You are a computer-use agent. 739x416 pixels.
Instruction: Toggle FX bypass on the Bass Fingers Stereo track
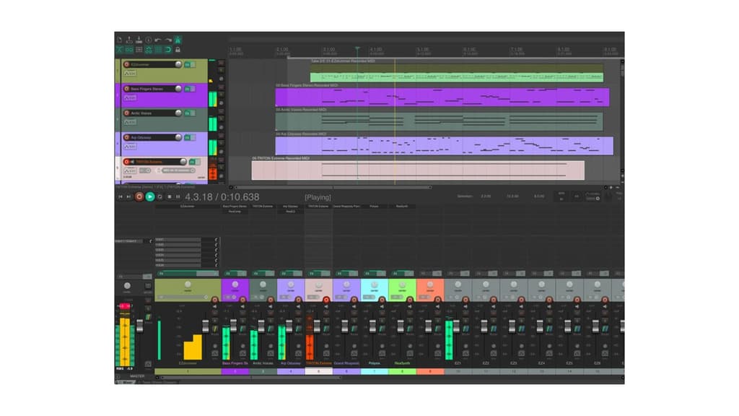(x=193, y=88)
